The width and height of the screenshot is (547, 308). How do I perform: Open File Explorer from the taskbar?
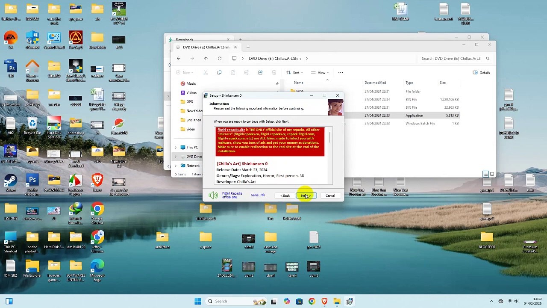pos(337,301)
